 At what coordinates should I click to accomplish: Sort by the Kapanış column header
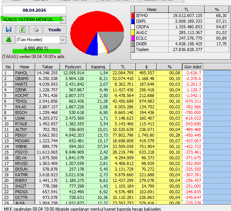tap(98, 67)
